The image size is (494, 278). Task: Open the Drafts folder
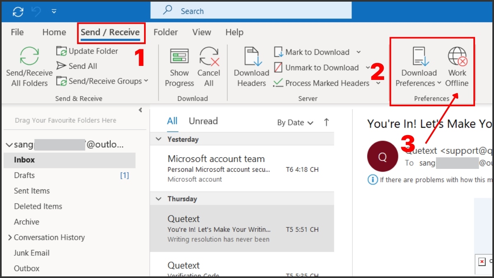24,175
